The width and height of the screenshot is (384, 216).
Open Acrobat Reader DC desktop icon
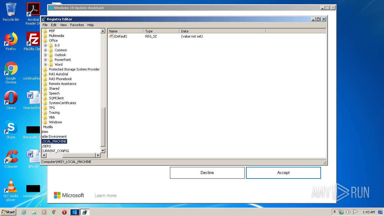(x=33, y=13)
